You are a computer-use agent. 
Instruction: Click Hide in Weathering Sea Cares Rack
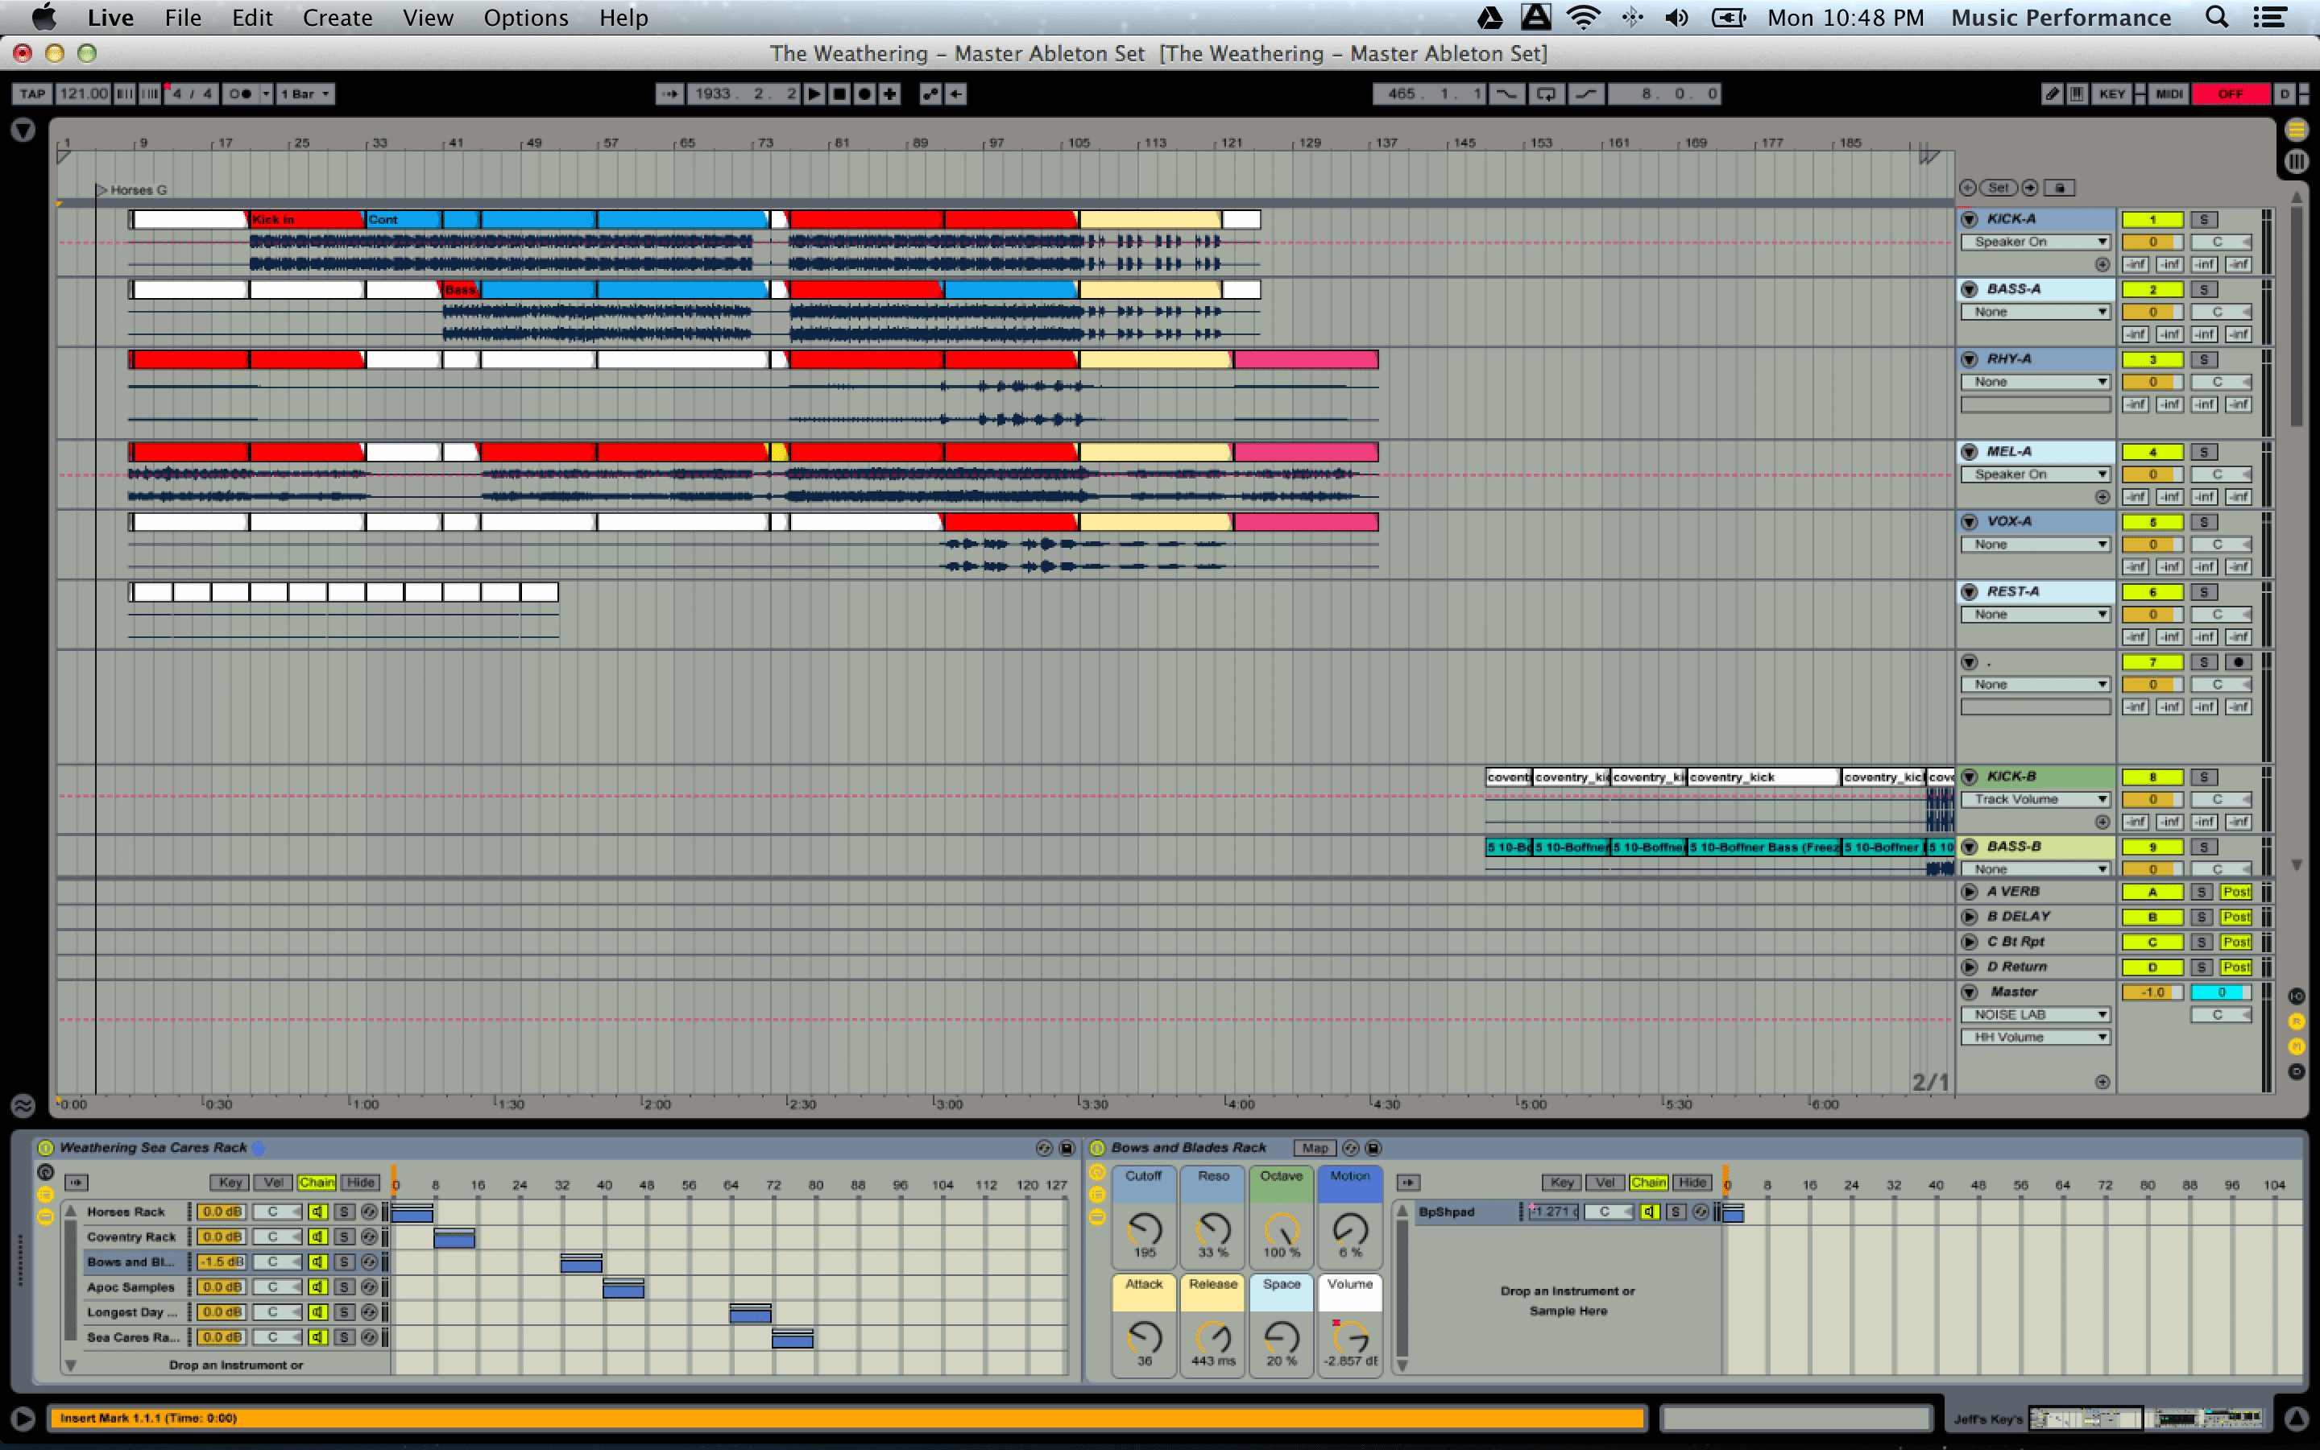[360, 1183]
